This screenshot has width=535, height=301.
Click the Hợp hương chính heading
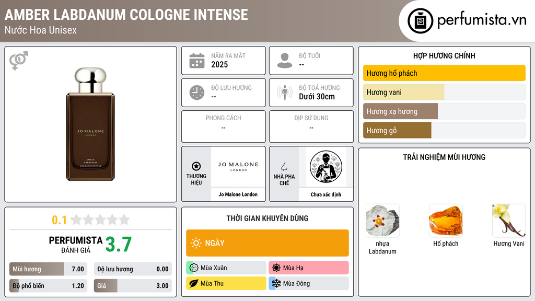(x=444, y=55)
